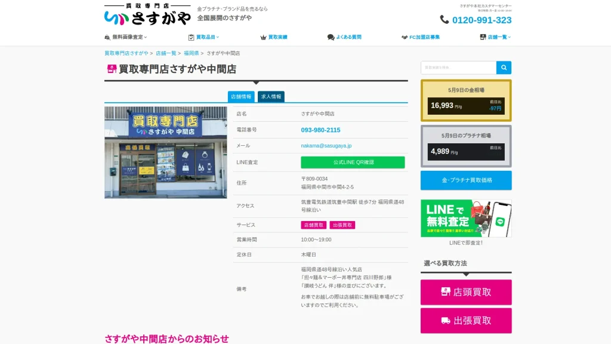
Task: Open the LINEで無料査定 banner
Action: click(x=466, y=219)
